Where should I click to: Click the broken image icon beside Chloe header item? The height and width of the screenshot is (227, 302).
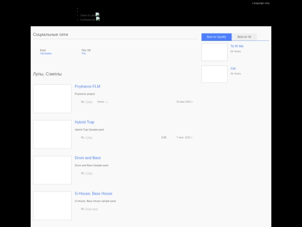[x=97, y=14]
